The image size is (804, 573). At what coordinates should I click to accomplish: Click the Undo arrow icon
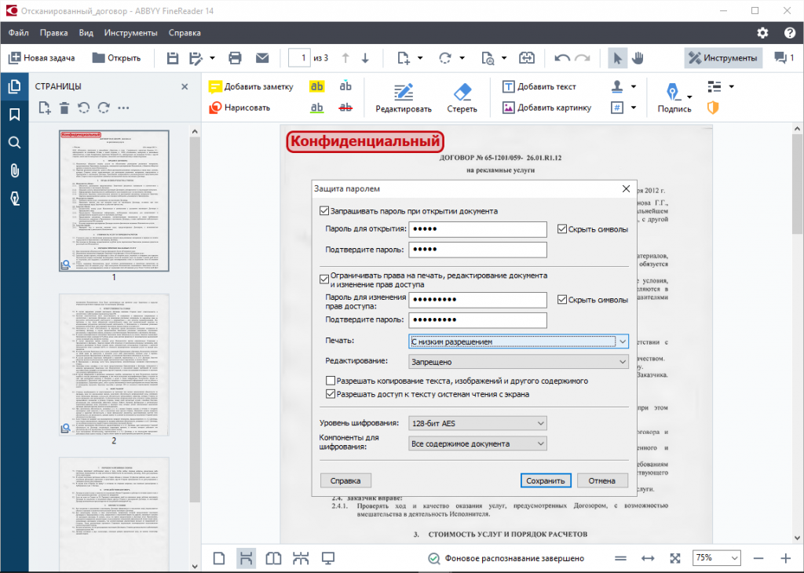tap(562, 58)
